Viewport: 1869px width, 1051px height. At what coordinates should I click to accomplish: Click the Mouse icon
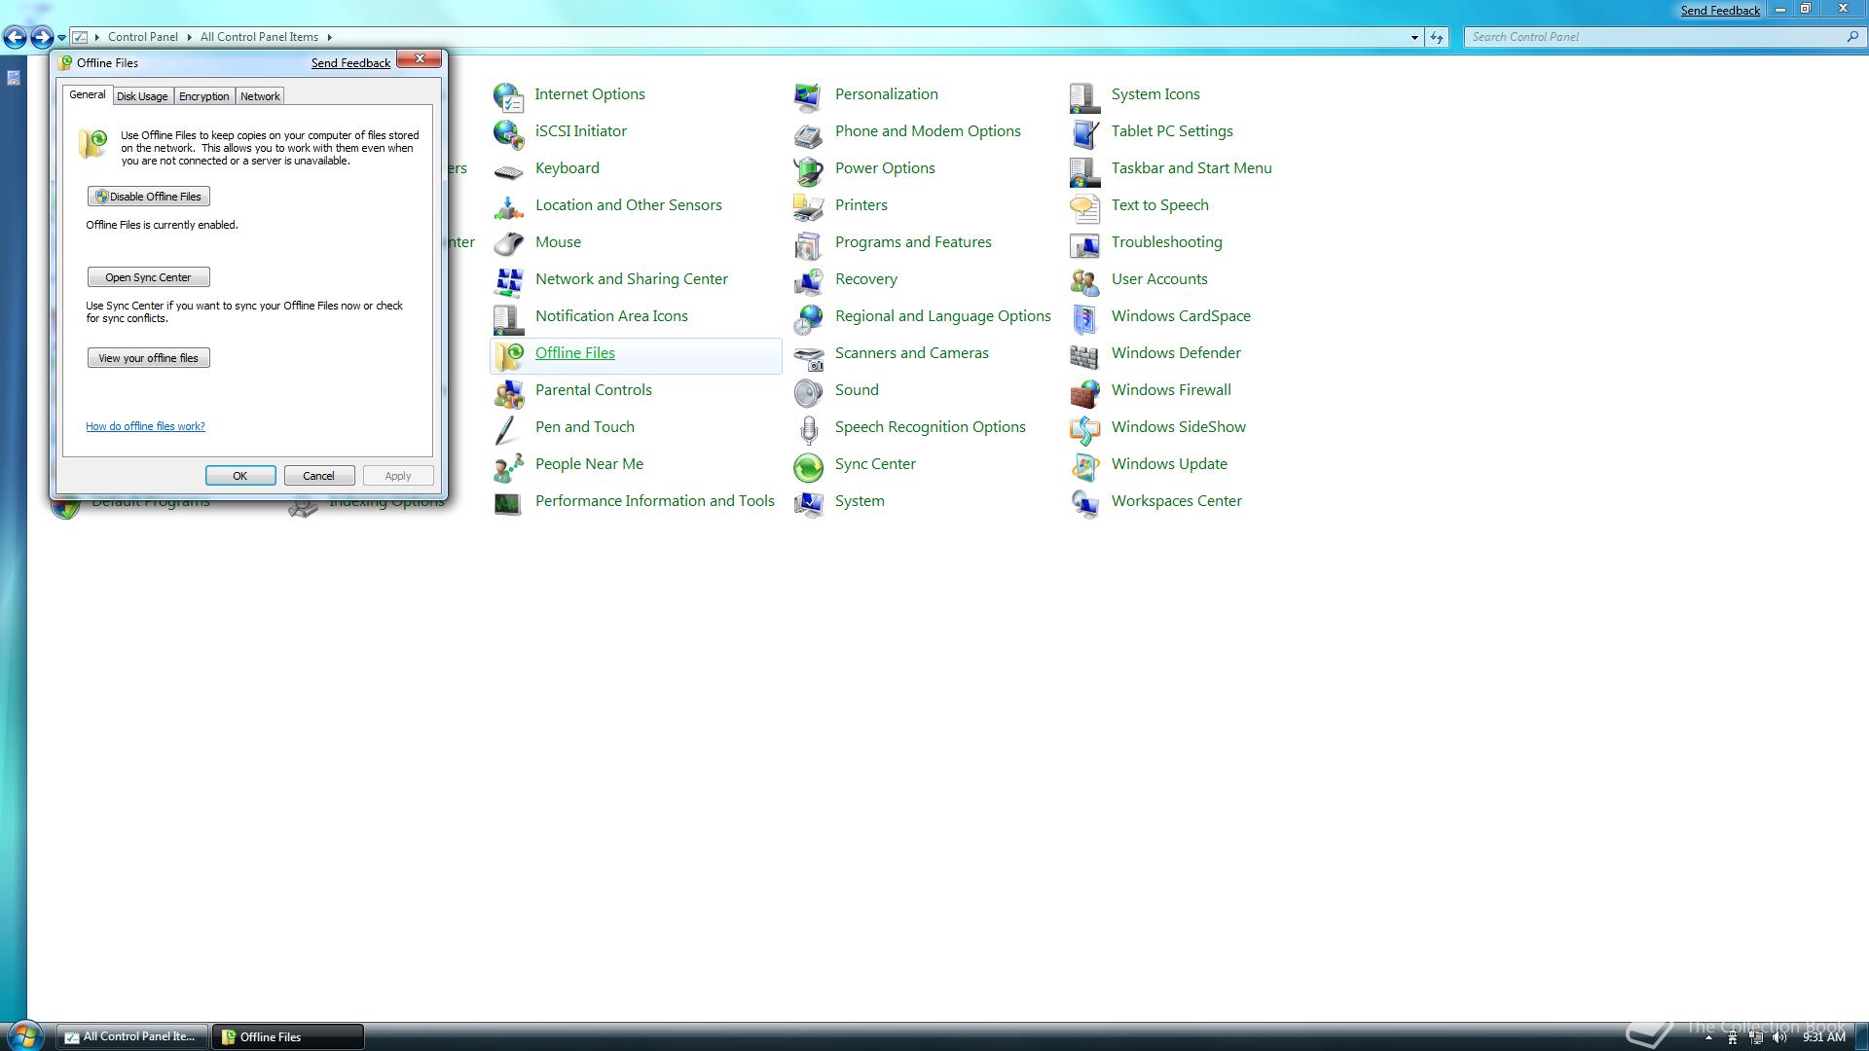[508, 243]
